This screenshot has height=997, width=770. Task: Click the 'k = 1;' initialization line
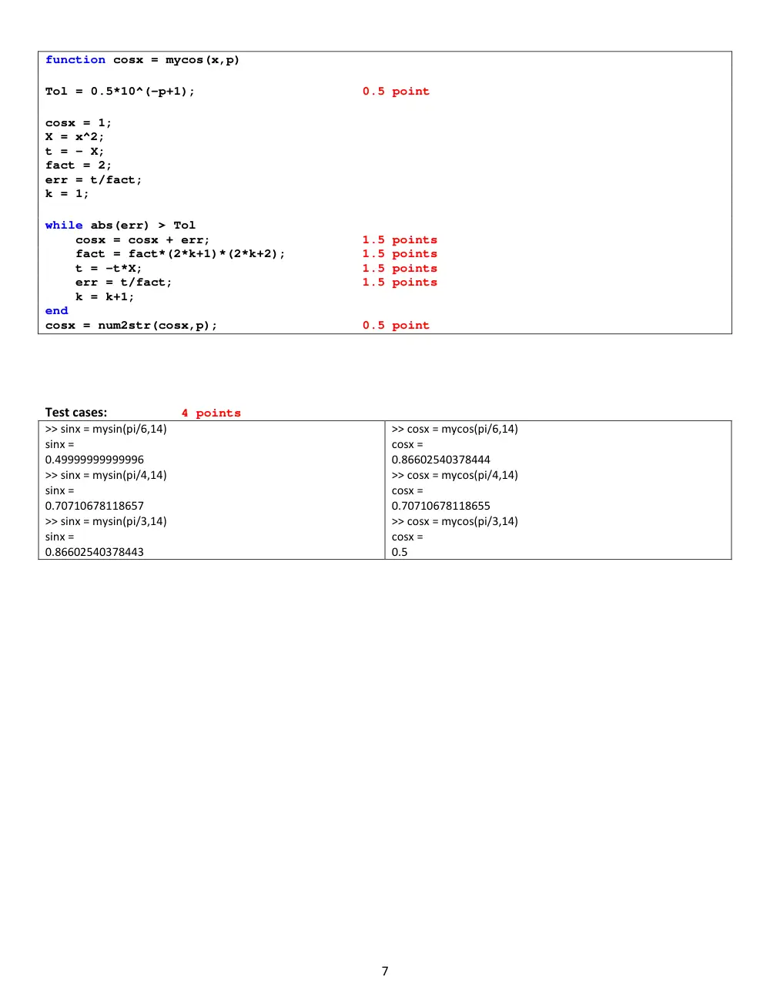(x=67, y=194)
